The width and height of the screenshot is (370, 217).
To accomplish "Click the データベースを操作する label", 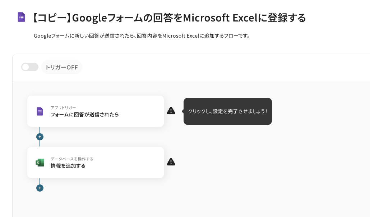I will click(72, 159).
